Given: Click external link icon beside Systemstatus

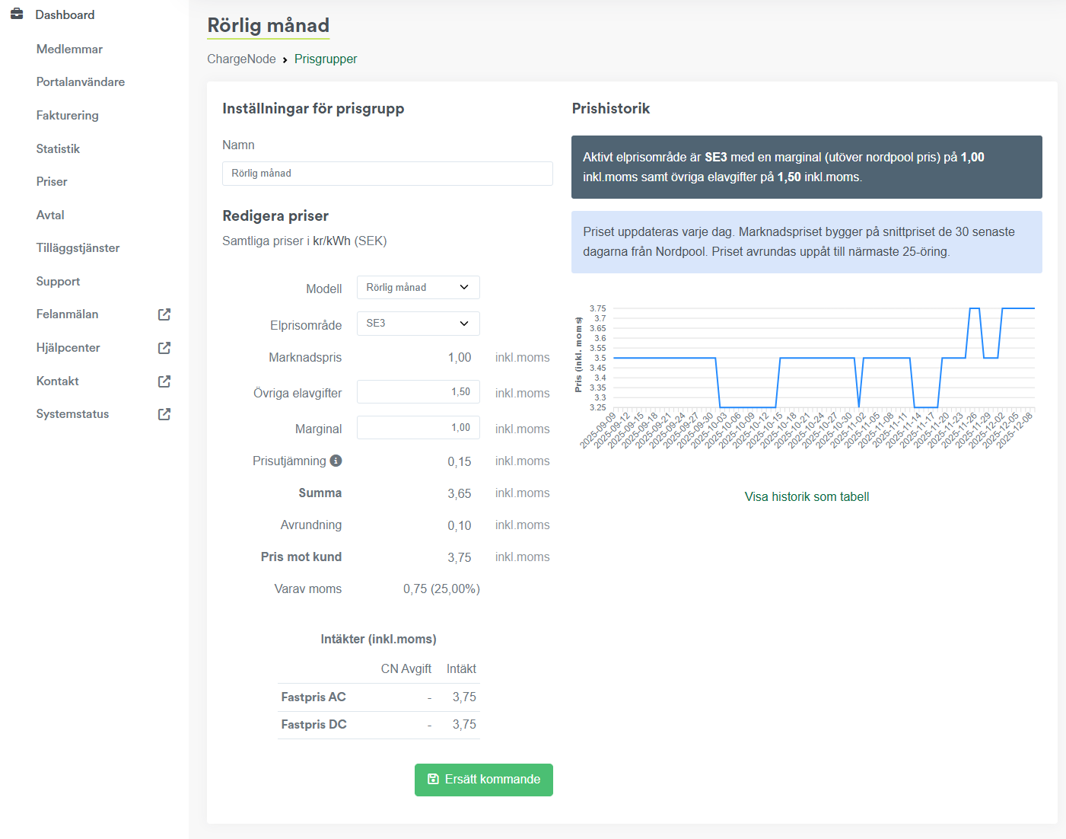Looking at the screenshot, I should point(164,414).
